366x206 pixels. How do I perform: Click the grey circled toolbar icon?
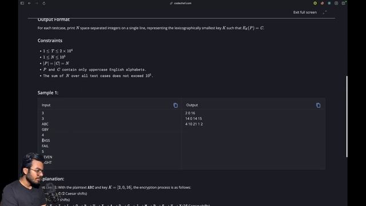tap(336, 3)
